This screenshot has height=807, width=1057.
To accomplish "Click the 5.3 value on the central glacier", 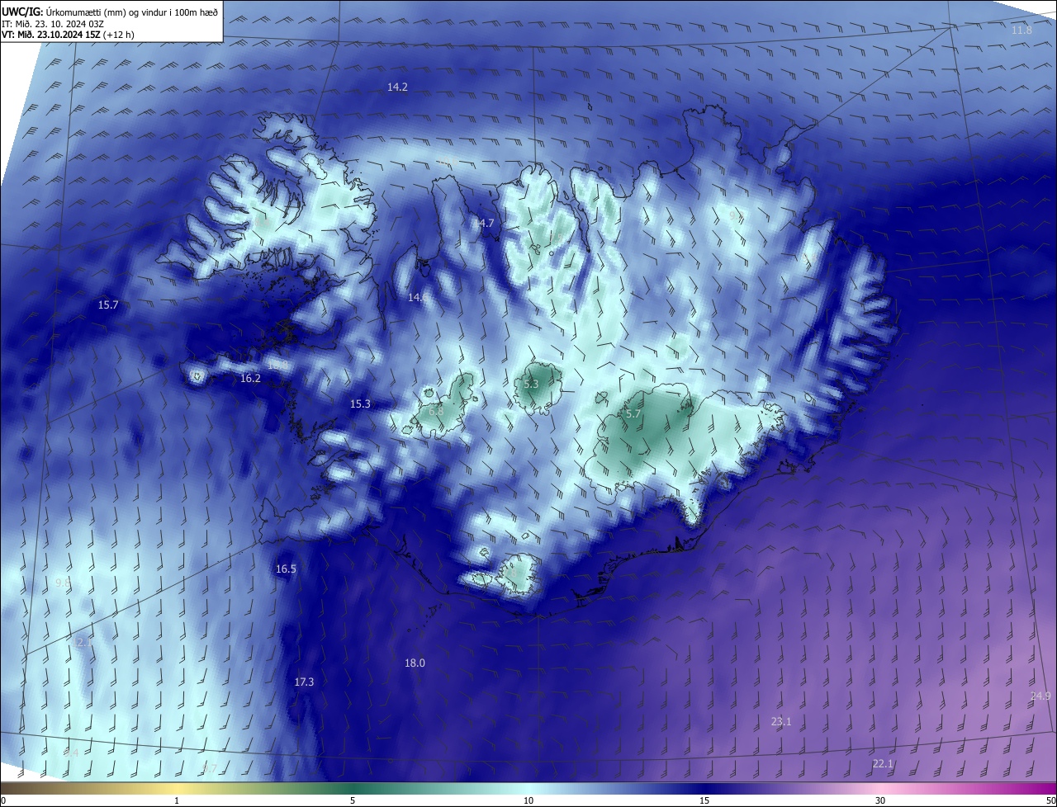I will coord(531,385).
